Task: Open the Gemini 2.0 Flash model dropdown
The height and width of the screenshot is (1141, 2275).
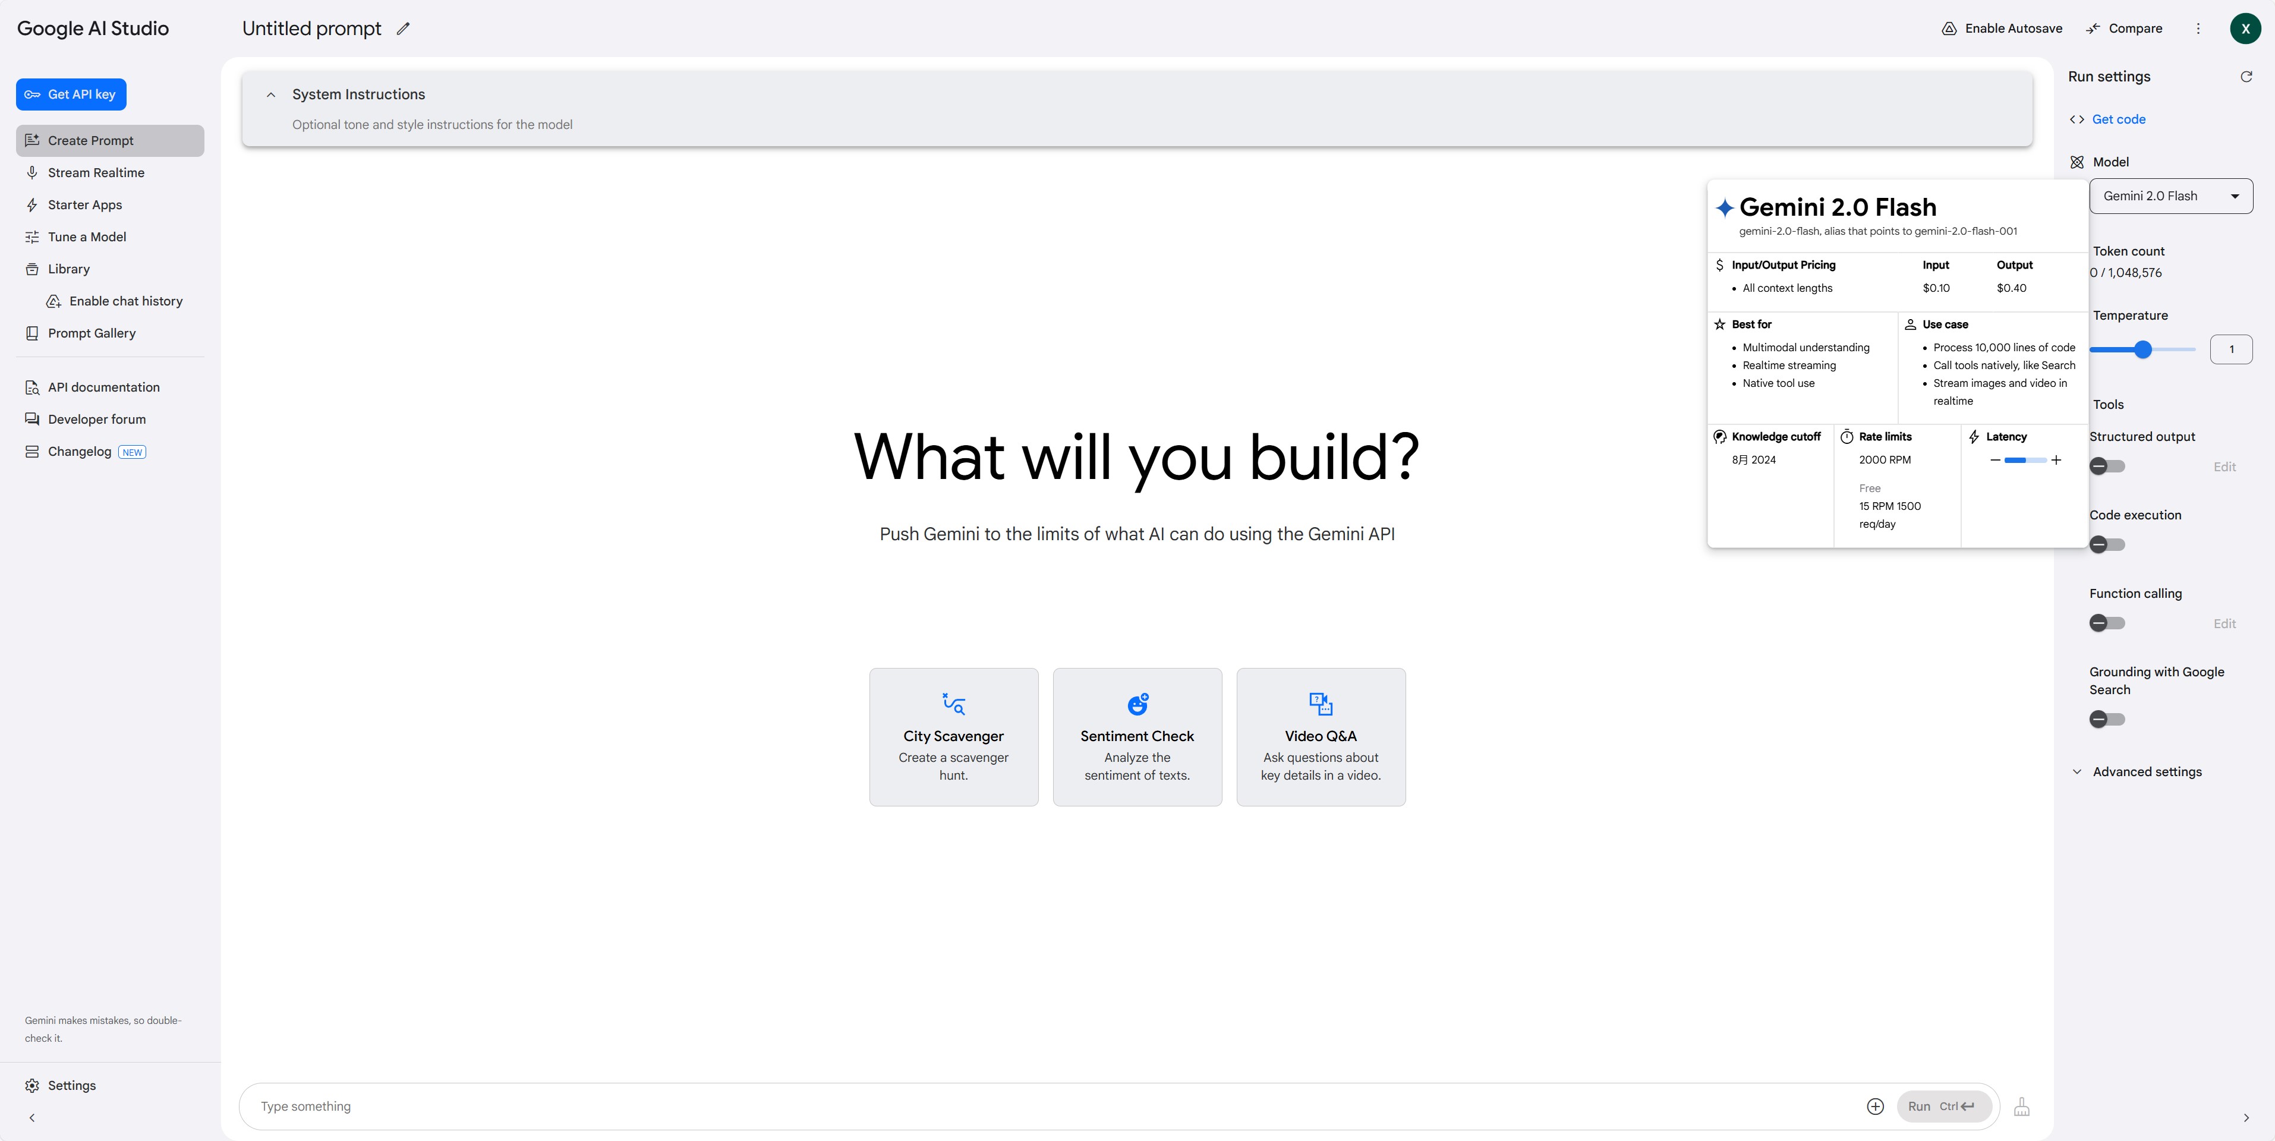Action: click(x=2171, y=196)
